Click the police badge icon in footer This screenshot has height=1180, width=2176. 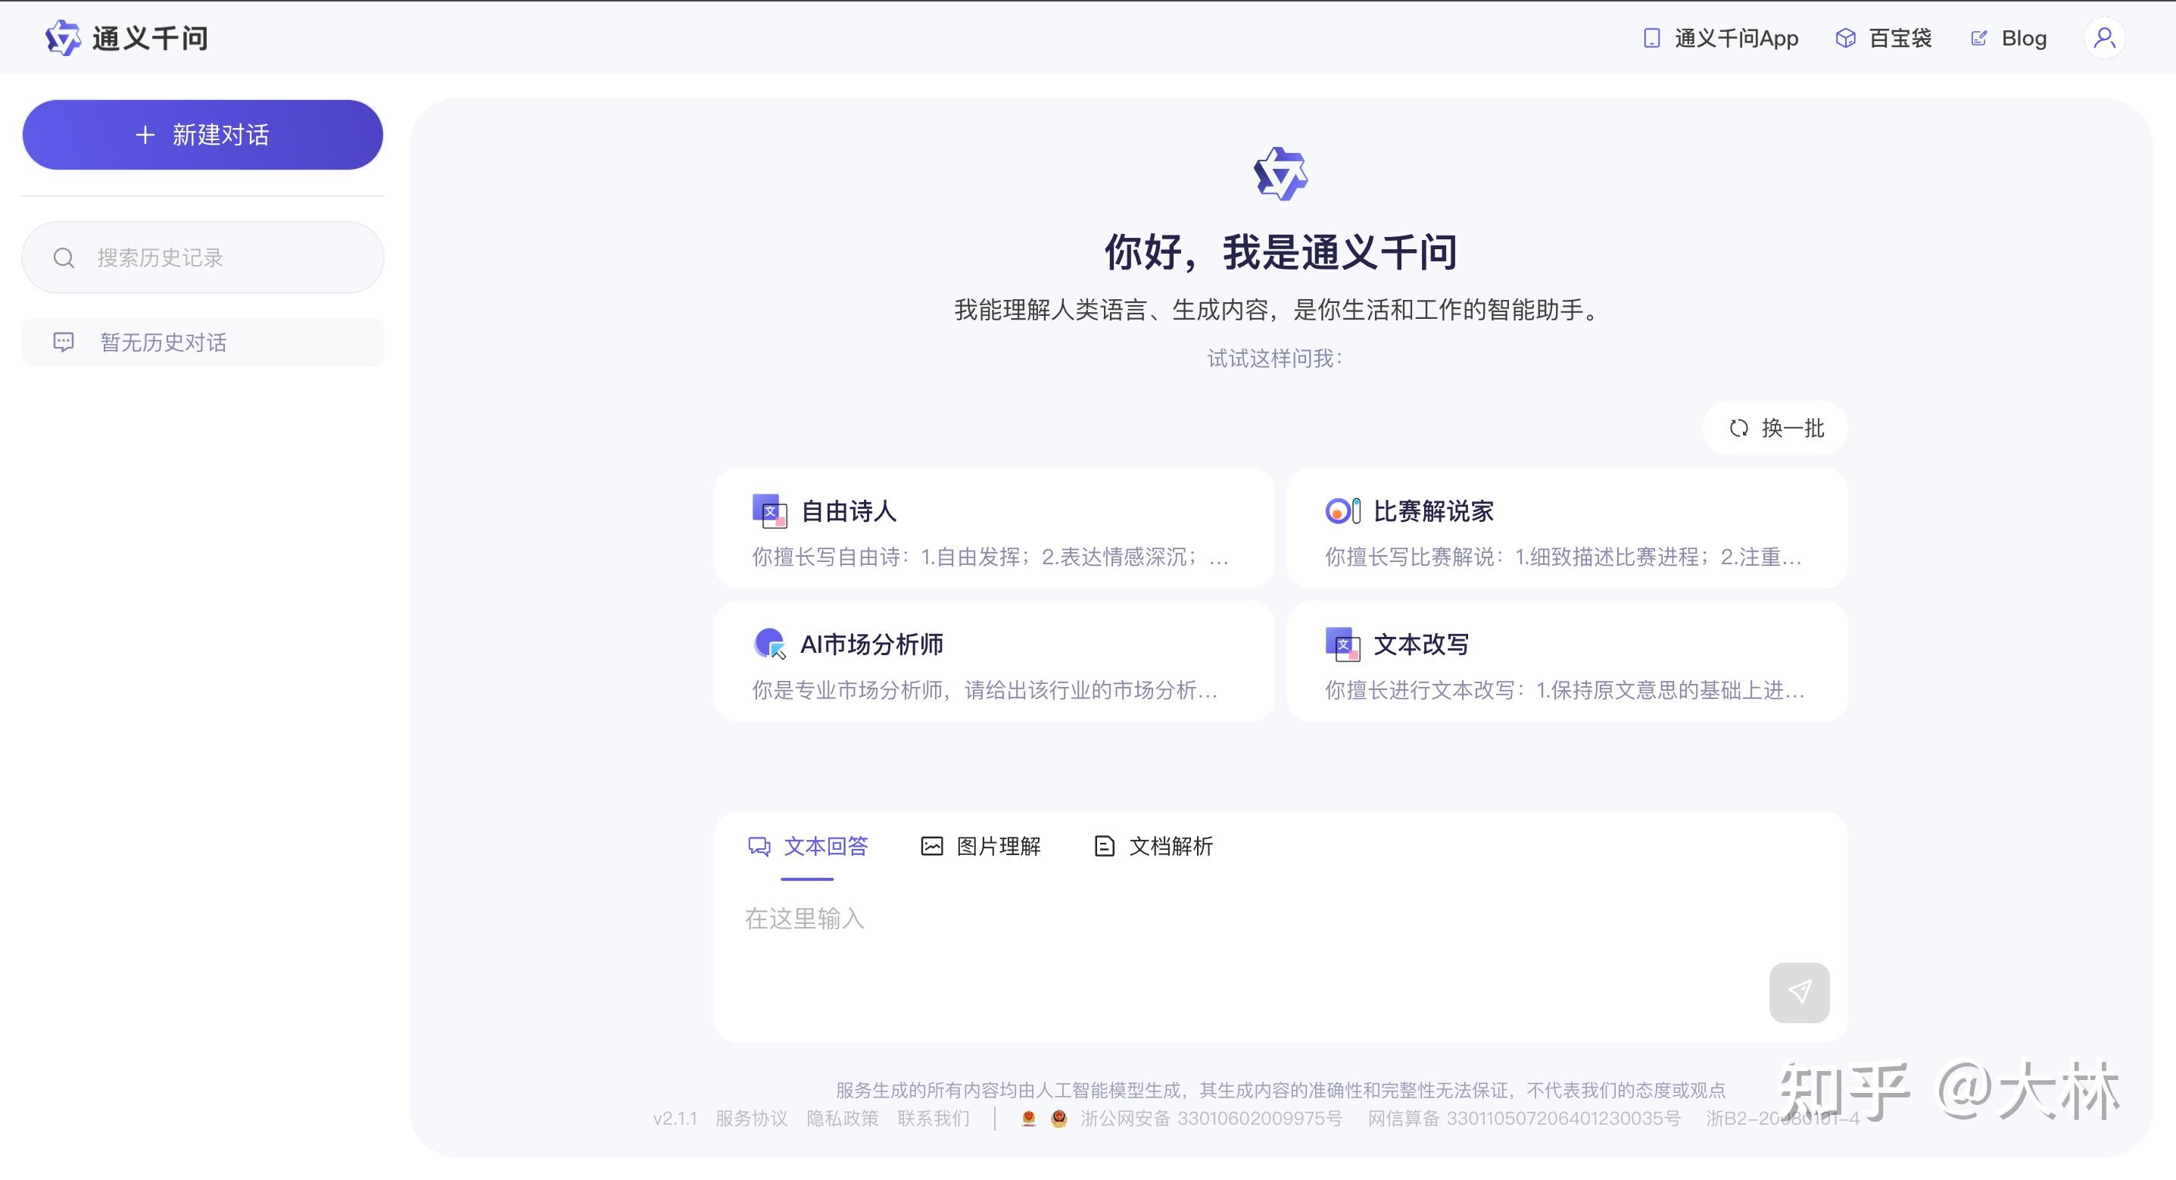1028,1119
